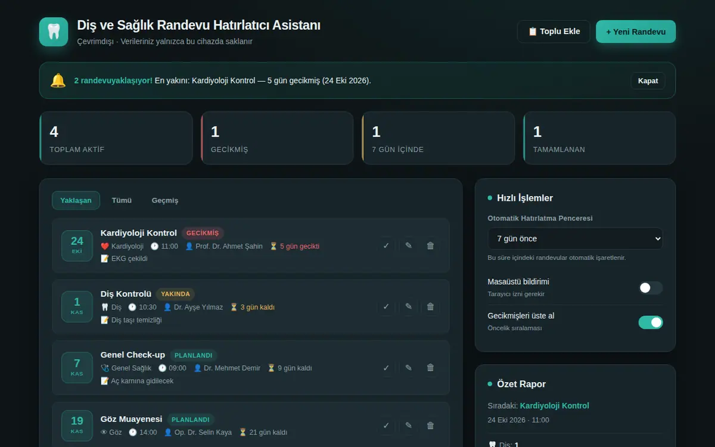Click the 24 EKİ date badge
Viewport: 715px width, 447px height.
tap(77, 246)
